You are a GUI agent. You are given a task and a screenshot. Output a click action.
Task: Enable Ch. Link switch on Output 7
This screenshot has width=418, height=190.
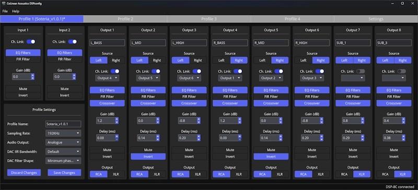[x=361, y=72]
